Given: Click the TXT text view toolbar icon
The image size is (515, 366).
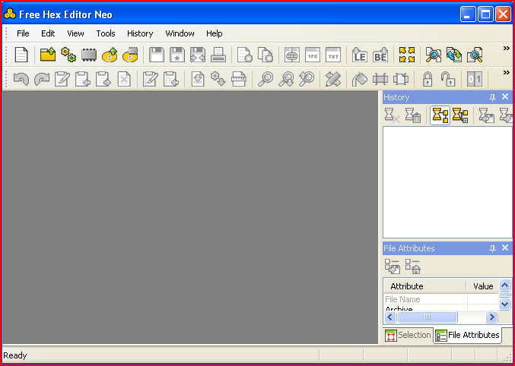Looking at the screenshot, I should click(333, 55).
